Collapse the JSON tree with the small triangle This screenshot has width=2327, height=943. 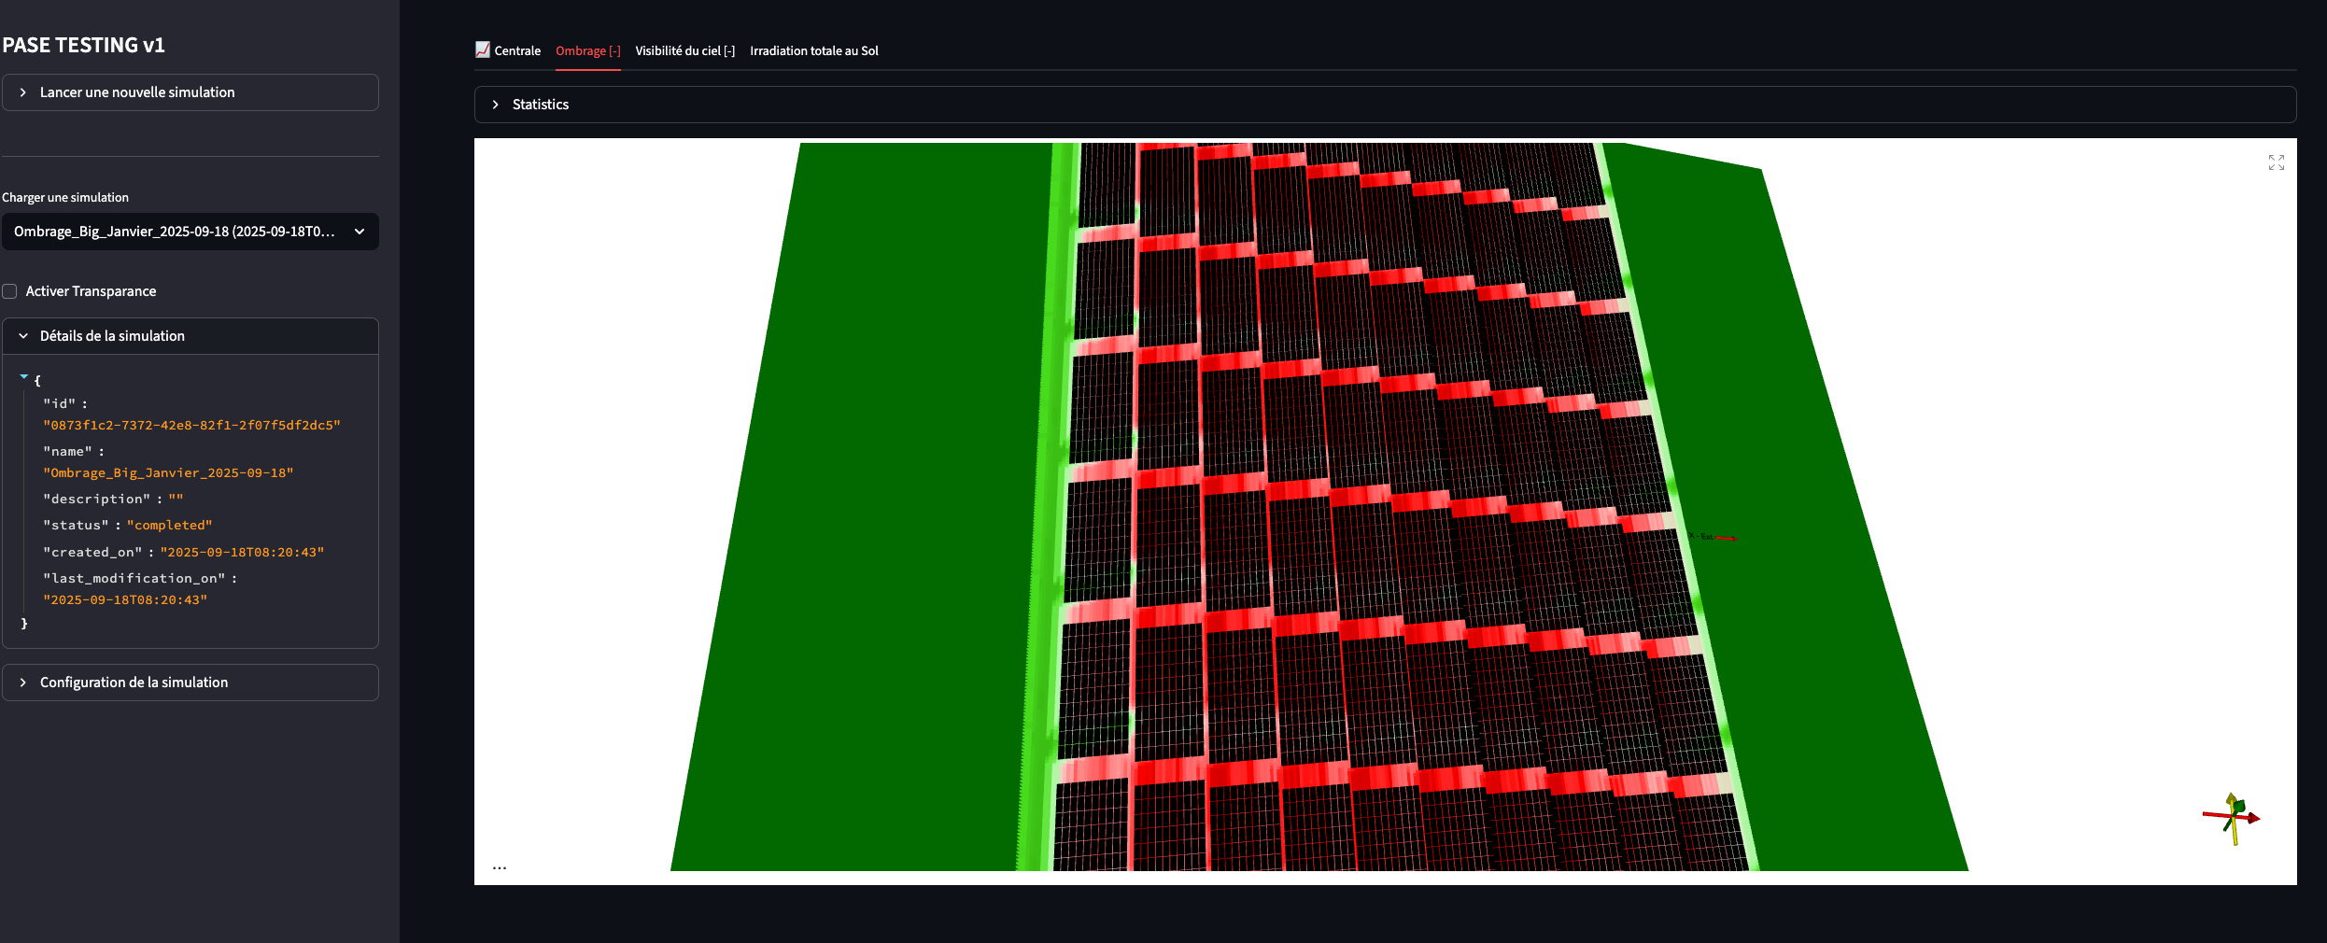point(24,377)
